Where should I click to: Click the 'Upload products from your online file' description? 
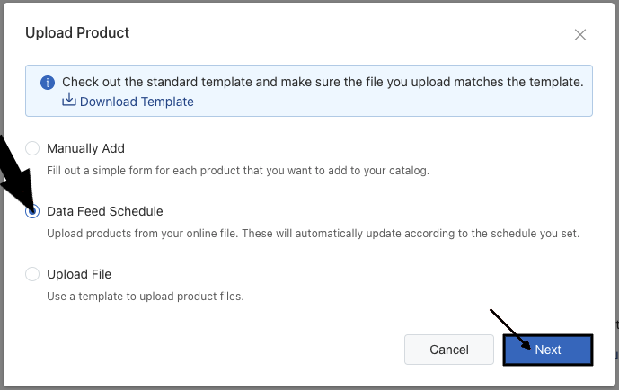point(313,233)
